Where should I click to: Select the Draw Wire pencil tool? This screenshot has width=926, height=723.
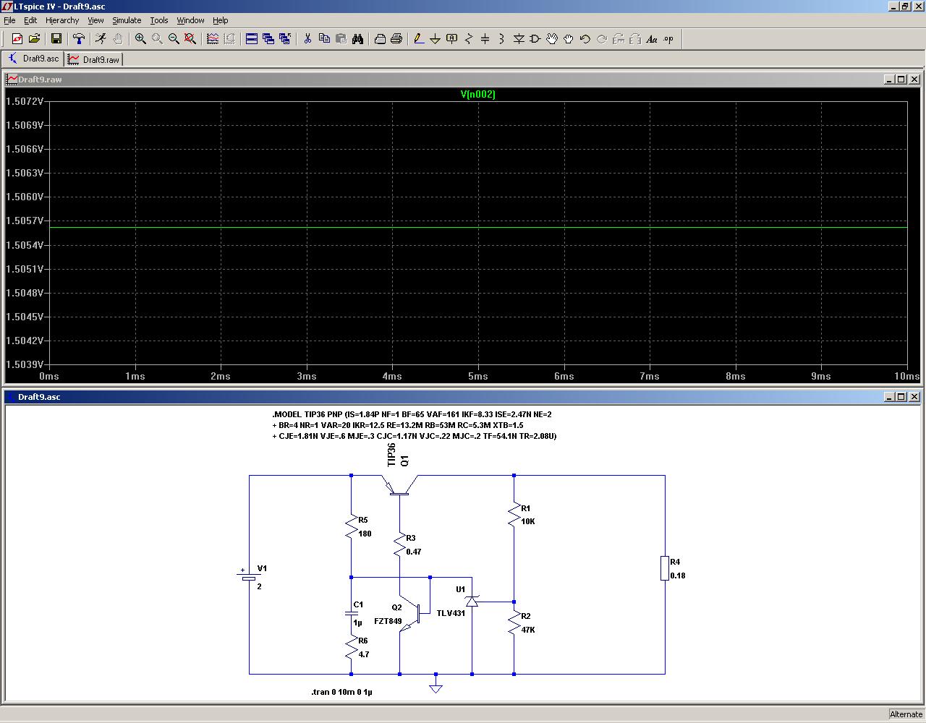[x=418, y=39]
